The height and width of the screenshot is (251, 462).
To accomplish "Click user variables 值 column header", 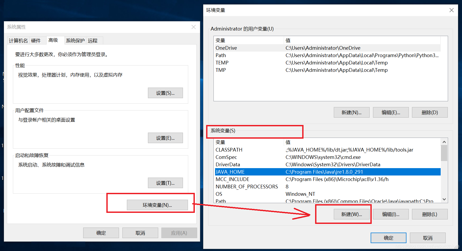I will [362, 40].
